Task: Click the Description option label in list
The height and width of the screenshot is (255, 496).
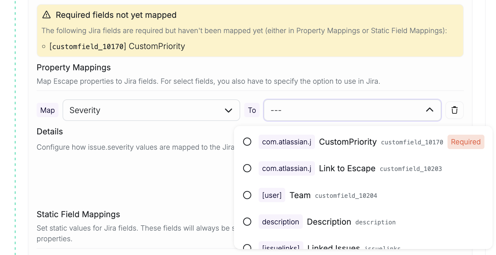Action: pos(329,222)
